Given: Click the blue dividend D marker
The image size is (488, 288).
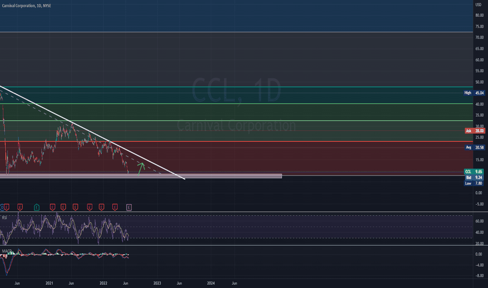Looking at the screenshot, I should pos(2,207).
